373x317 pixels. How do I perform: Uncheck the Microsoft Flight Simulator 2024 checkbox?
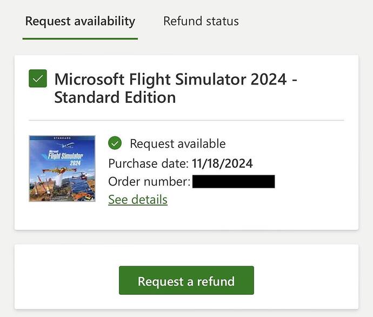[38, 78]
